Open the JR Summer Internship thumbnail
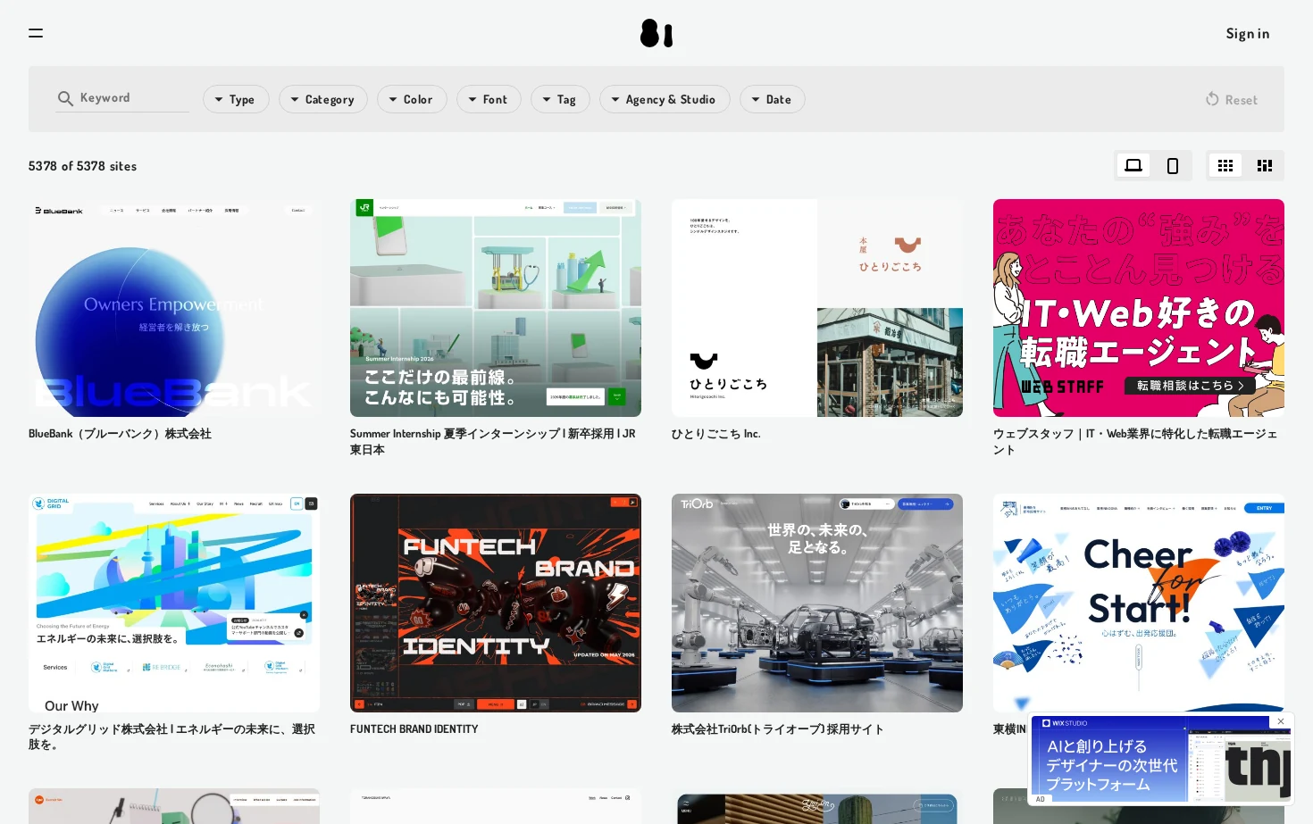This screenshot has width=1313, height=824. pos(496,308)
